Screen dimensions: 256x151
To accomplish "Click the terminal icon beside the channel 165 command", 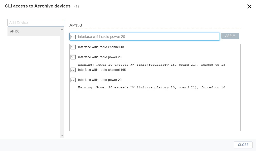I will [x=73, y=70].
